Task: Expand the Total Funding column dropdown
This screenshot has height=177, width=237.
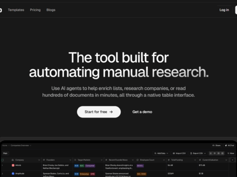Action: [195, 160]
